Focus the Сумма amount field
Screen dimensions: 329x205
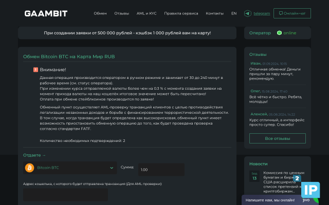(161, 170)
